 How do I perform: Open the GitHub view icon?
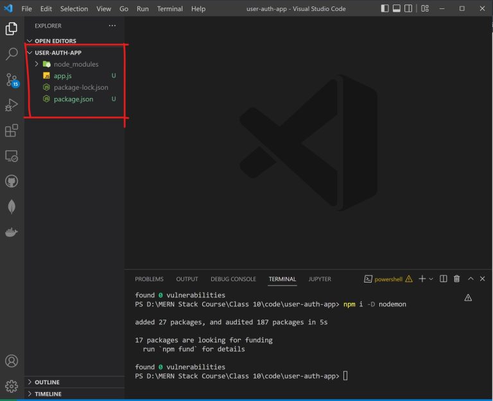point(12,181)
